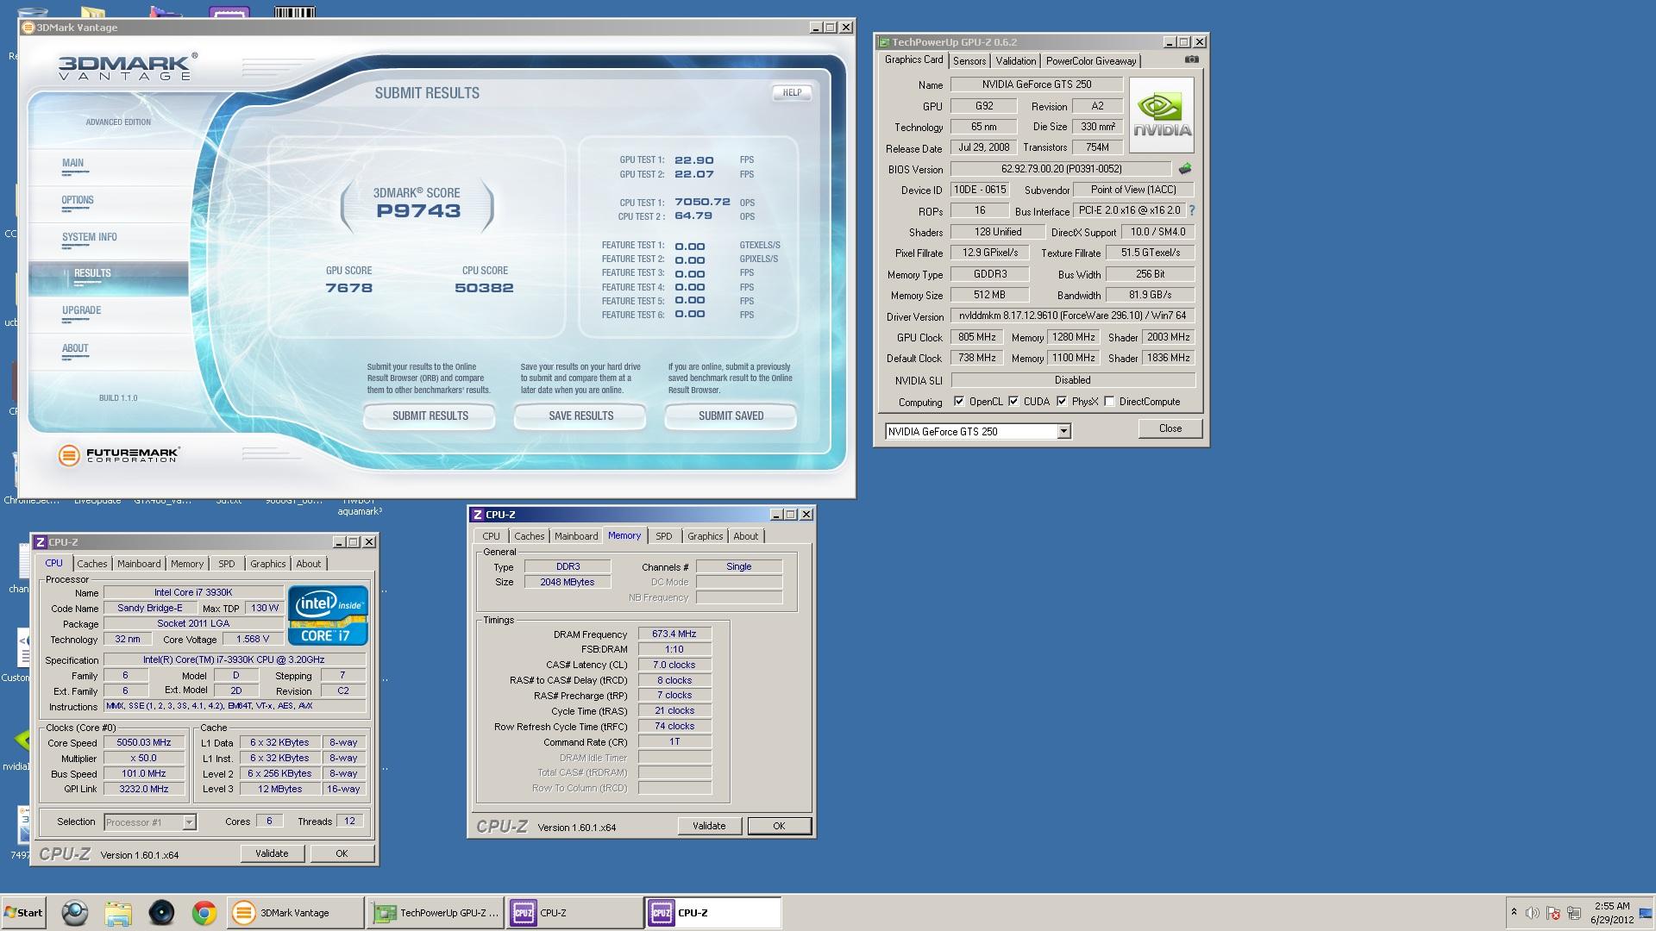Open the UPGRADE section in 3DMark

pyautogui.click(x=82, y=310)
